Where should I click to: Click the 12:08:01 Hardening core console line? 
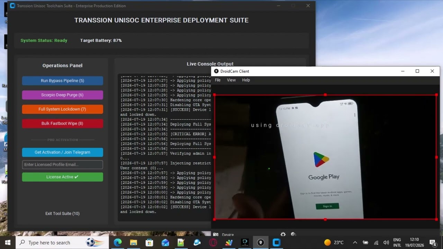coord(165,197)
